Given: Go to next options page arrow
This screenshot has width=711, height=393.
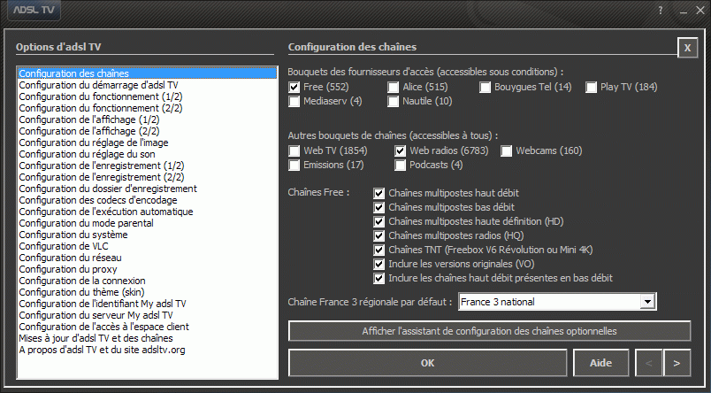Looking at the screenshot, I should tap(677, 363).
